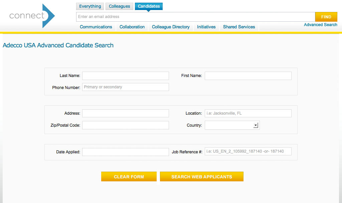Switch to the Colleagues search tab

[x=119, y=6]
